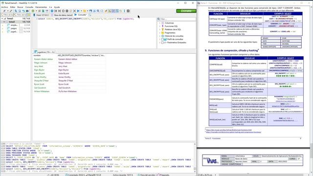Click the red X cancel icon in toolbar
The image size is (313, 176).
click(74, 11)
